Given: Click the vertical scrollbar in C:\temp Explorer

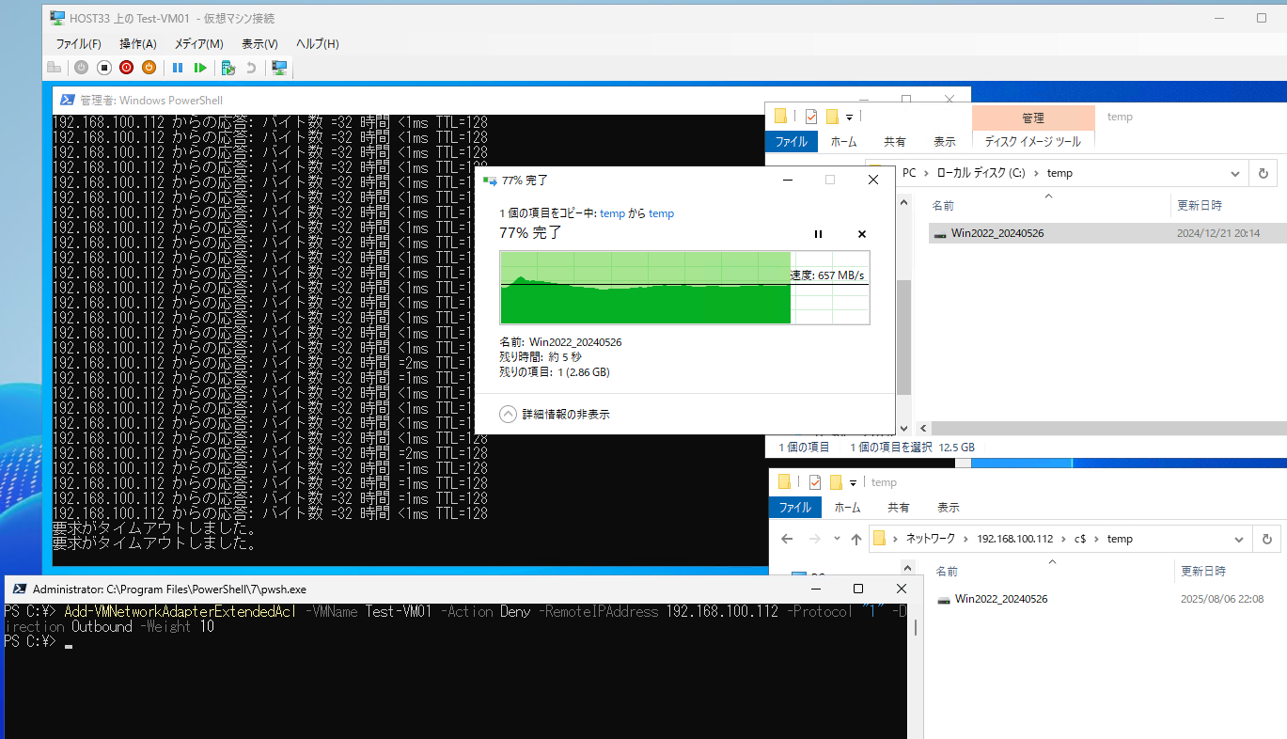Looking at the screenshot, I should click(903, 338).
